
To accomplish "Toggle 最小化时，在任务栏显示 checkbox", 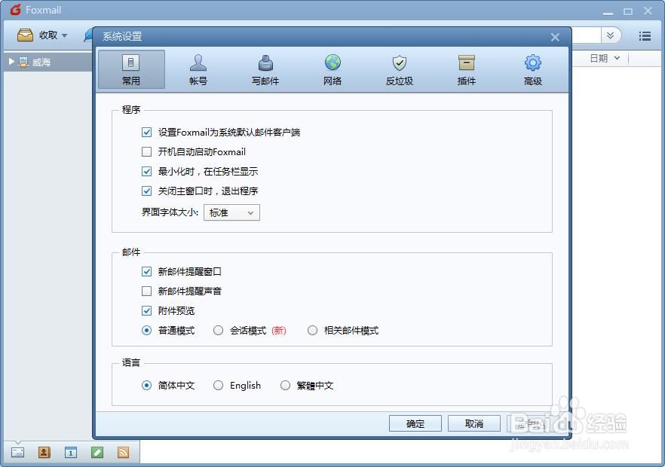I will click(x=147, y=171).
